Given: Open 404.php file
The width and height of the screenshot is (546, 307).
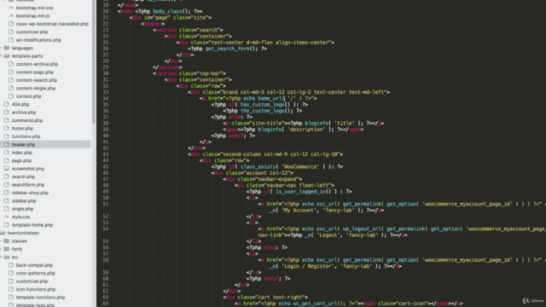Looking at the screenshot, I should [20, 104].
